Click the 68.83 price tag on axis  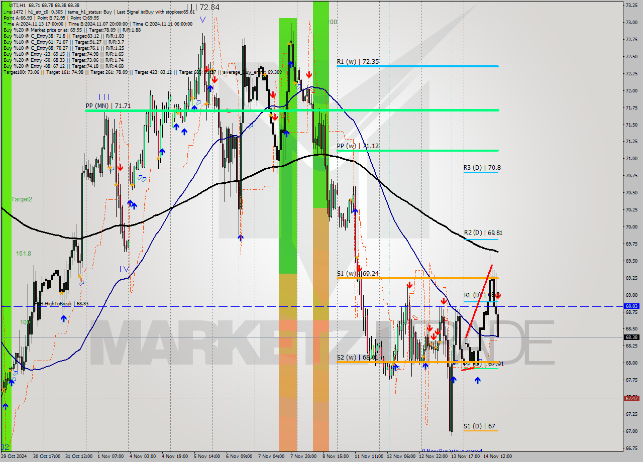(631, 306)
